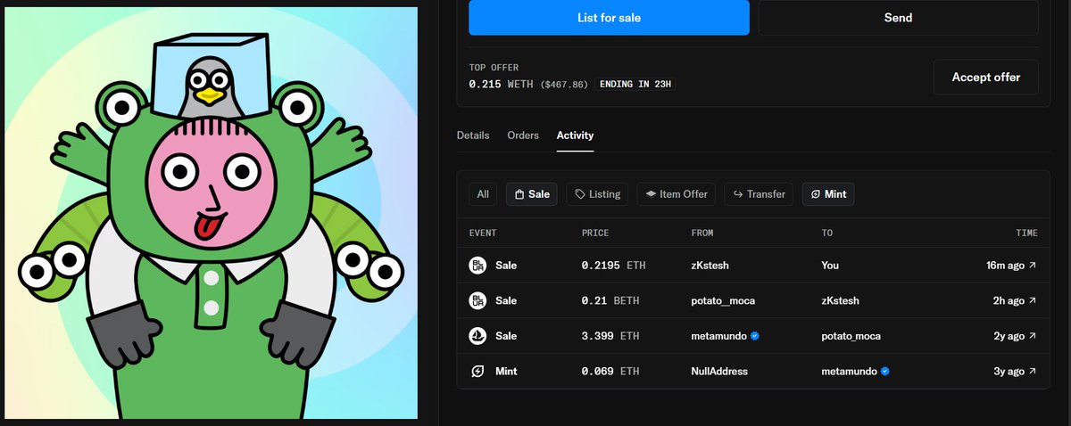The height and width of the screenshot is (426, 1071).
Task: Click the frog-costume NFT artwork image
Action: (209, 212)
